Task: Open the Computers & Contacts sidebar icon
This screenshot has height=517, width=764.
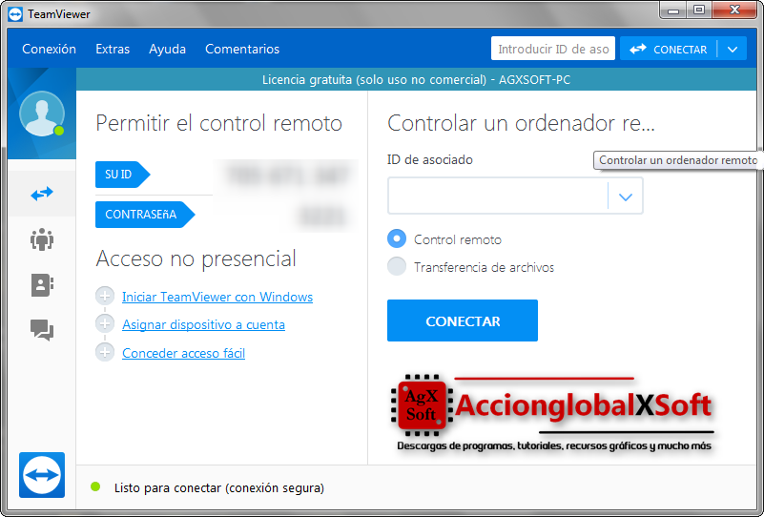Action: (x=42, y=285)
